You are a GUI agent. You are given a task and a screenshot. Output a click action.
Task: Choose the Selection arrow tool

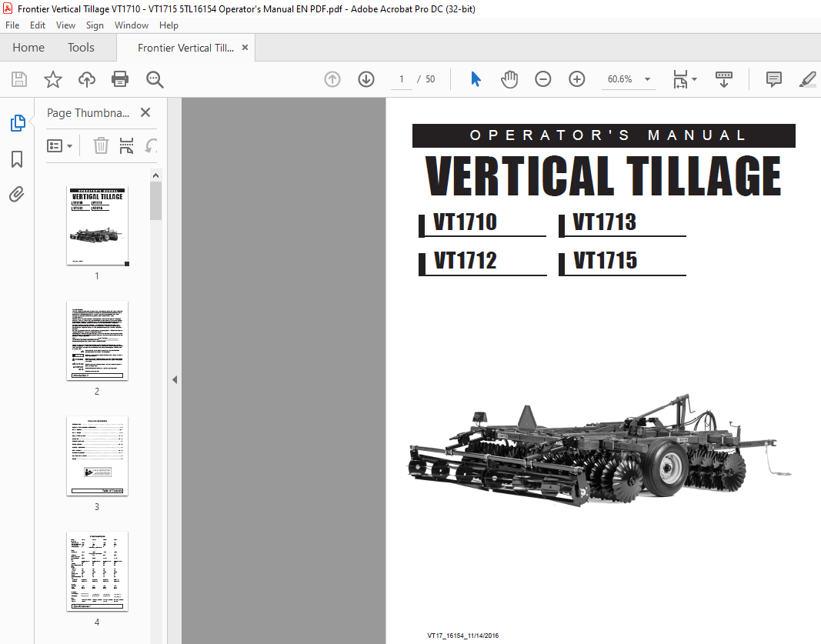pyautogui.click(x=476, y=79)
